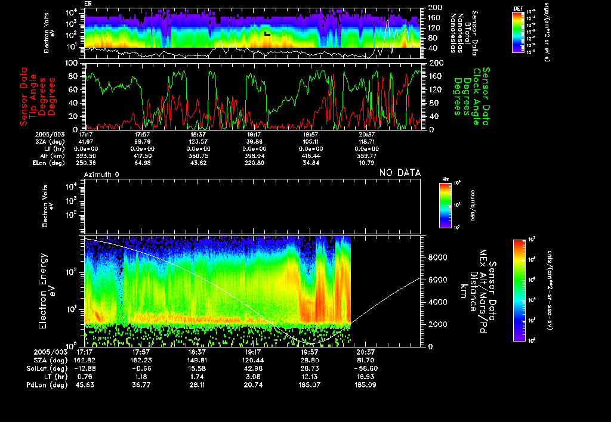Select PdLon value 36.77
Viewport: 611px width, 422px height.
tap(141, 384)
